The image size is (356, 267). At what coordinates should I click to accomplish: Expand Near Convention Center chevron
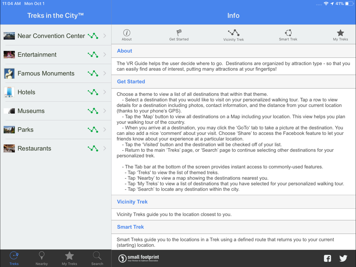[105, 36]
